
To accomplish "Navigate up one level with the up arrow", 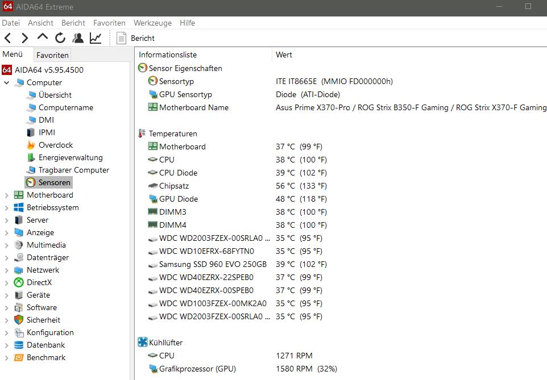I will [43, 37].
